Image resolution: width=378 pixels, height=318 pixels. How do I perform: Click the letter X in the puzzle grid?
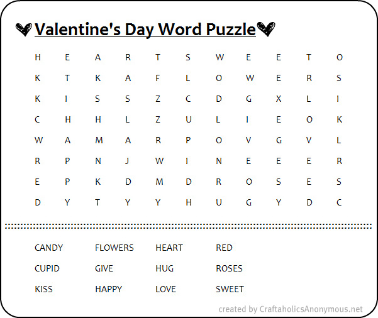(279, 99)
